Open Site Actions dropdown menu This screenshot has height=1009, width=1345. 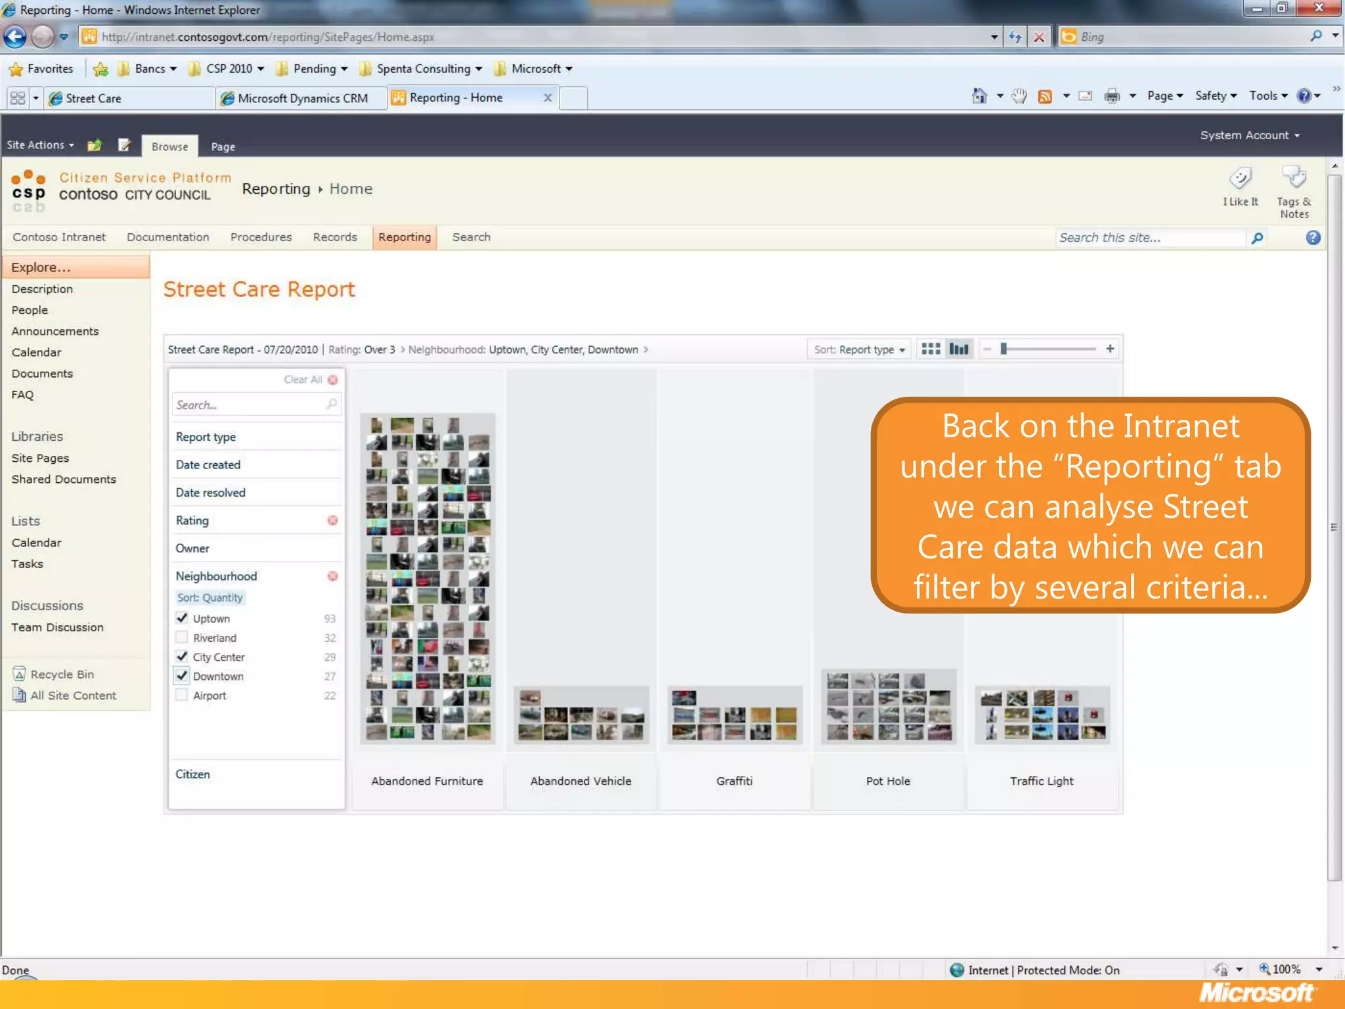pos(40,145)
